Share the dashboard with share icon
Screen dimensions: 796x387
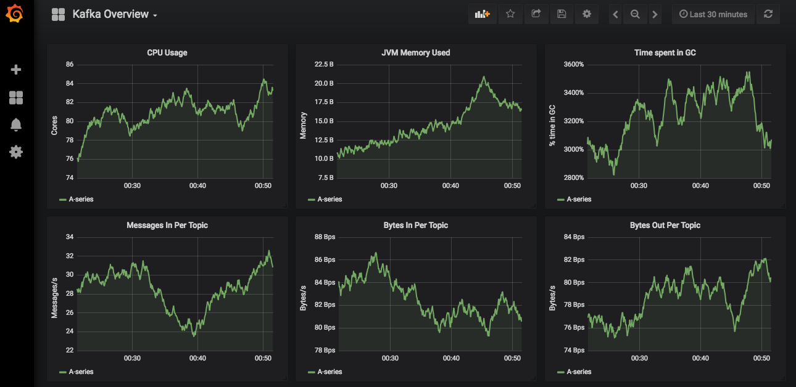[536, 14]
